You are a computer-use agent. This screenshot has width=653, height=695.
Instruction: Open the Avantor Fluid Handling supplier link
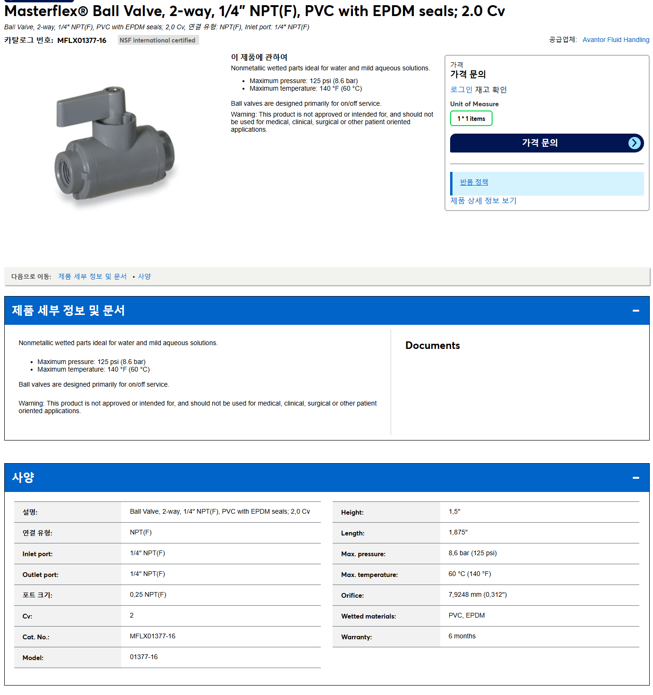(x=616, y=40)
